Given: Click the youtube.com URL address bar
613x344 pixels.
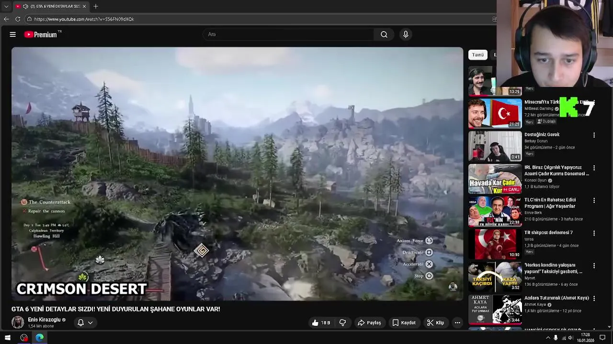Looking at the screenshot, I should point(259,19).
